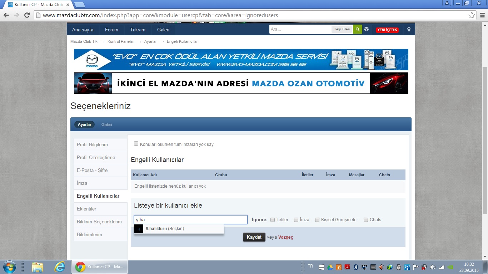Open advanced search gear icon
This screenshot has height=274, width=488.
tap(367, 29)
